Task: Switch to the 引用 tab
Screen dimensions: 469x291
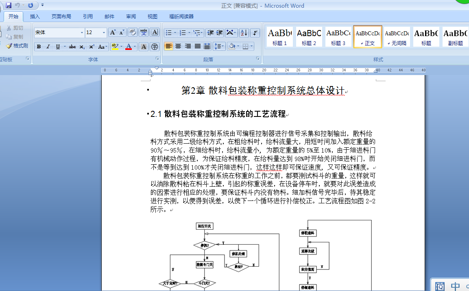Action: point(87,16)
